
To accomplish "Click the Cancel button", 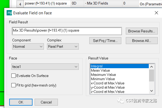I will click(x=46, y=102).
